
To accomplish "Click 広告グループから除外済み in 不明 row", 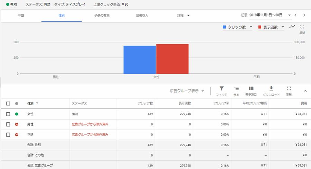I will click(90, 135).
